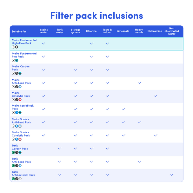Click the 3-stage systems column header
193x193 pixels.
tap(76, 31)
